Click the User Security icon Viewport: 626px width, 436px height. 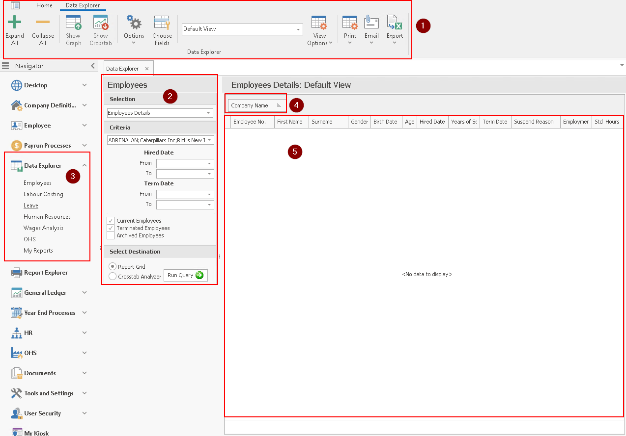coord(16,413)
